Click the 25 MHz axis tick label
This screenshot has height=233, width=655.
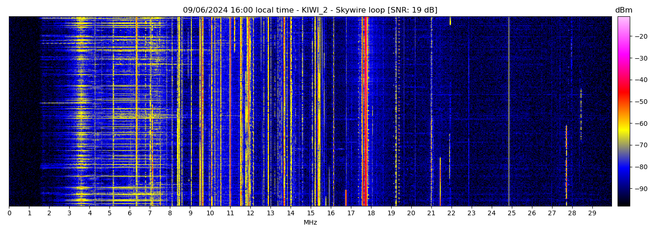(x=511, y=213)
